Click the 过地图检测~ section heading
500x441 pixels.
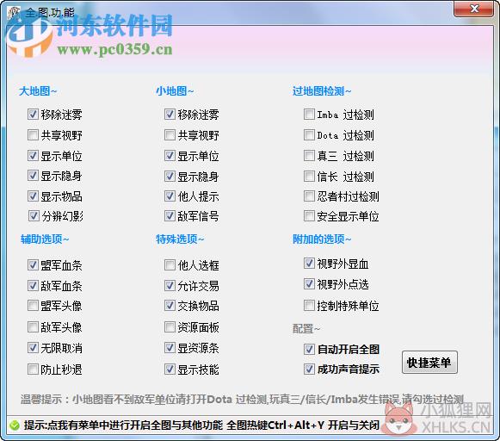point(322,91)
